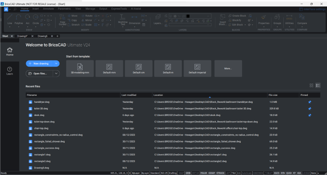
Task: Select the Circle tool icon
Action: tap(36, 17)
